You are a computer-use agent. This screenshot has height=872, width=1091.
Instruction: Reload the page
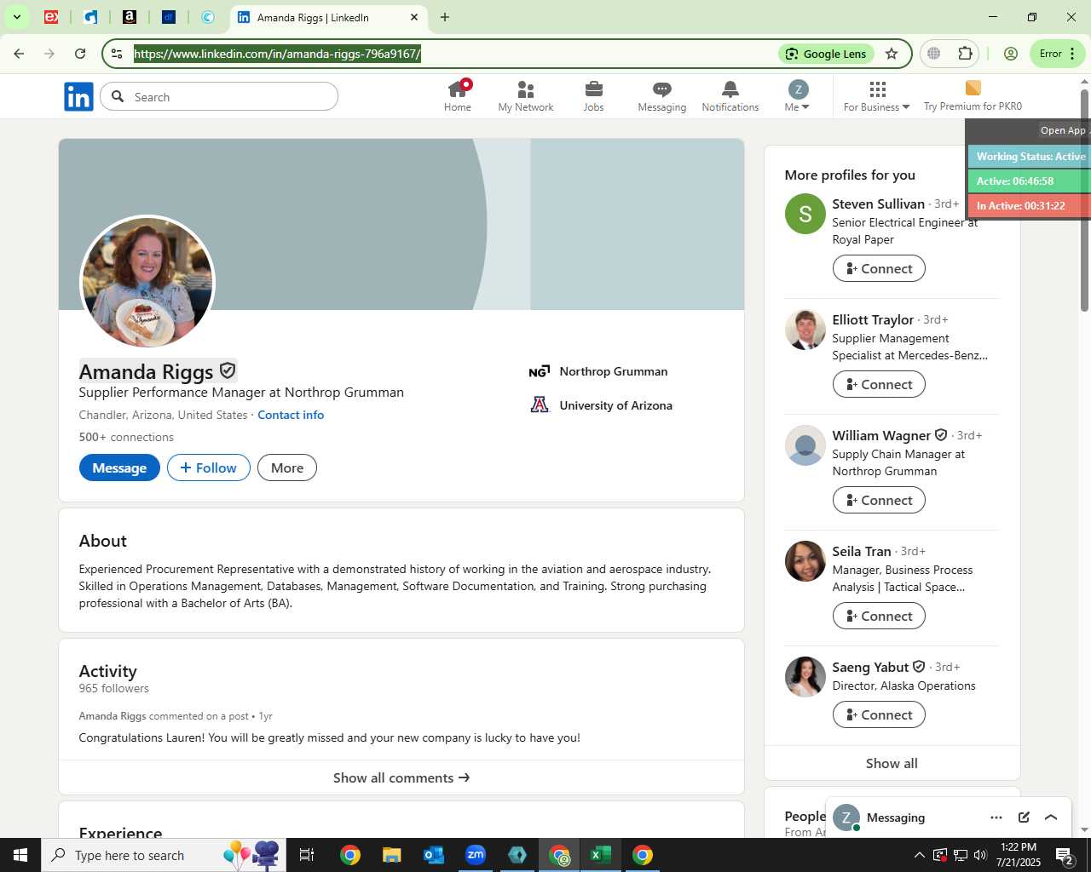[80, 54]
